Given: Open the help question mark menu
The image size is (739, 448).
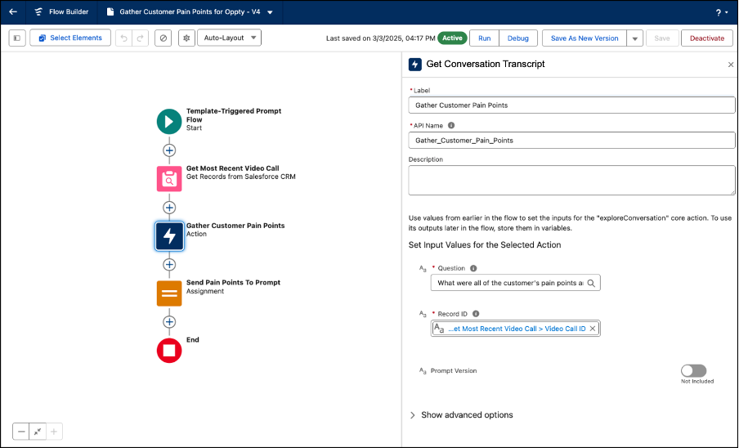Looking at the screenshot, I should click(x=721, y=13).
